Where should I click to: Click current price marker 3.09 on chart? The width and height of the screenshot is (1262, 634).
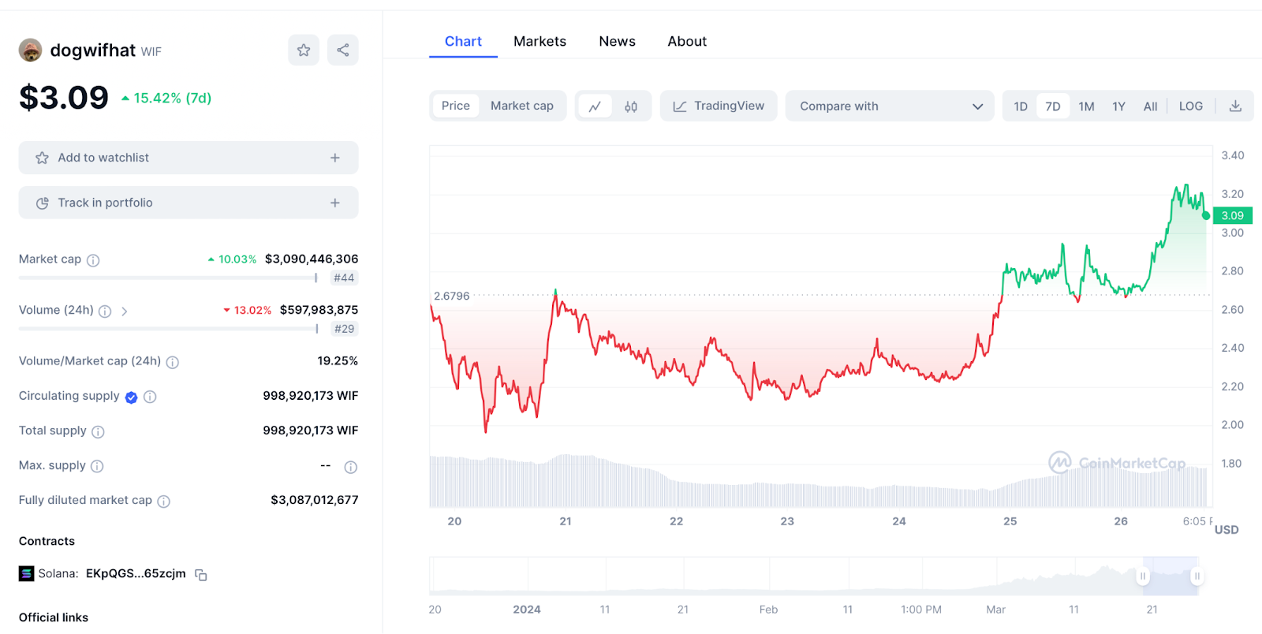tap(1232, 215)
